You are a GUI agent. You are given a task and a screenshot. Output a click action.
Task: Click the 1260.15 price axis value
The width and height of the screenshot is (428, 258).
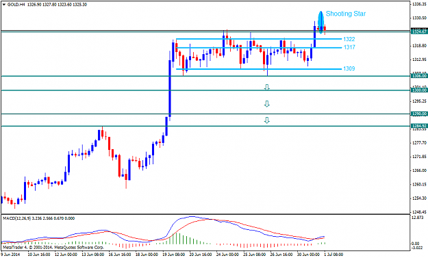(420, 184)
